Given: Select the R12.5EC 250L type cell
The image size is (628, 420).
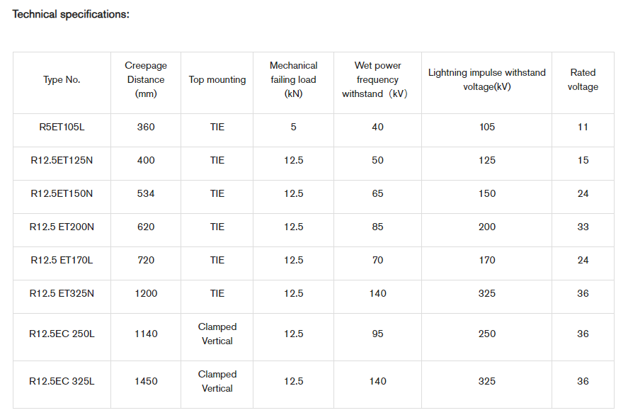Looking at the screenshot, I should [x=62, y=334].
